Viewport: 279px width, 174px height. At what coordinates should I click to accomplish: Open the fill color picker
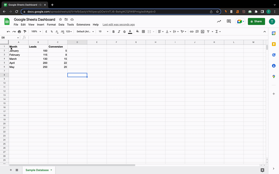pos(138,32)
